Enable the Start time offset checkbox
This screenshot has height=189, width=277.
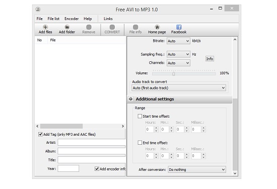click(140, 116)
